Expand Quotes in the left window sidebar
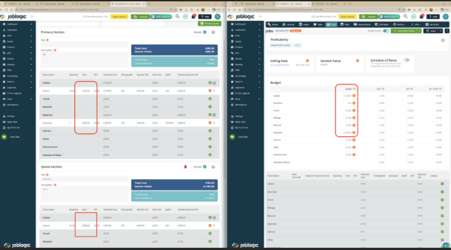The height and width of the screenshot is (250, 451). 31,59
